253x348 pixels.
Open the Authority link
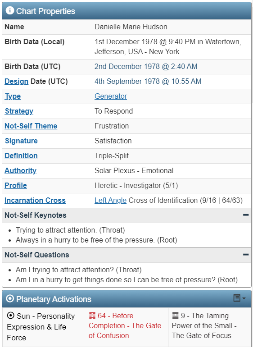coord(21,171)
